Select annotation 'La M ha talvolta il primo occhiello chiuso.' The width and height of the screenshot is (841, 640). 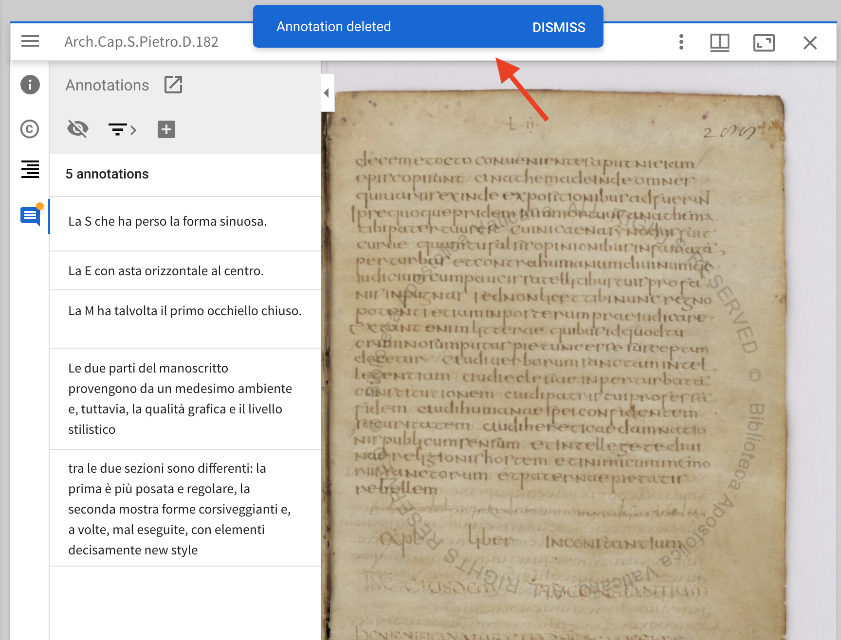pyautogui.click(x=185, y=319)
